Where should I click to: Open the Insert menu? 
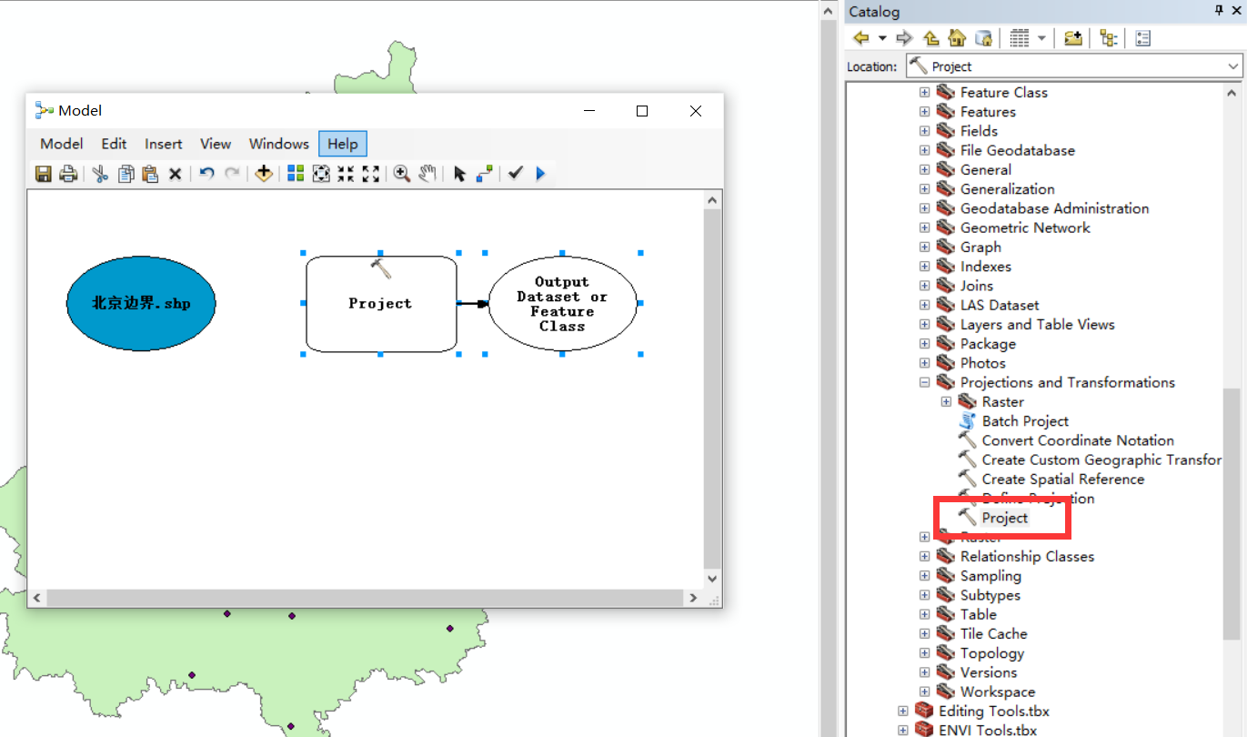[x=163, y=144]
